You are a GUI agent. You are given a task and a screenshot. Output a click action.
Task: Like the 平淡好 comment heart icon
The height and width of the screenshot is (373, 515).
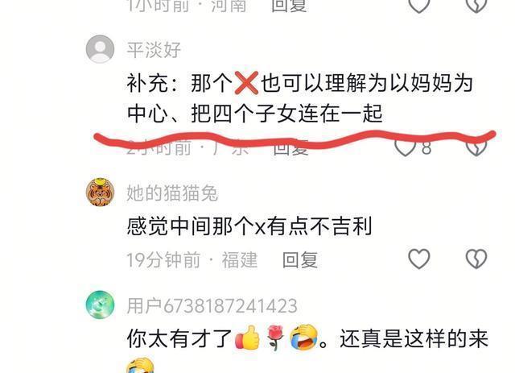pos(405,147)
